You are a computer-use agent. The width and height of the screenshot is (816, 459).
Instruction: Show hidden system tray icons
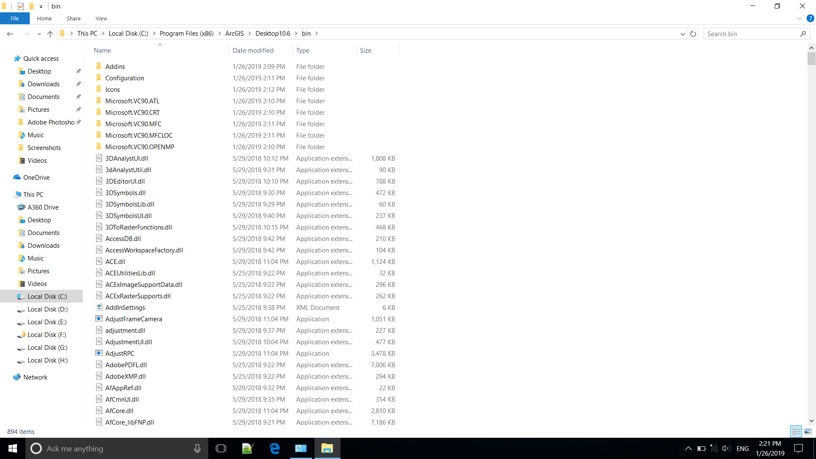point(688,448)
